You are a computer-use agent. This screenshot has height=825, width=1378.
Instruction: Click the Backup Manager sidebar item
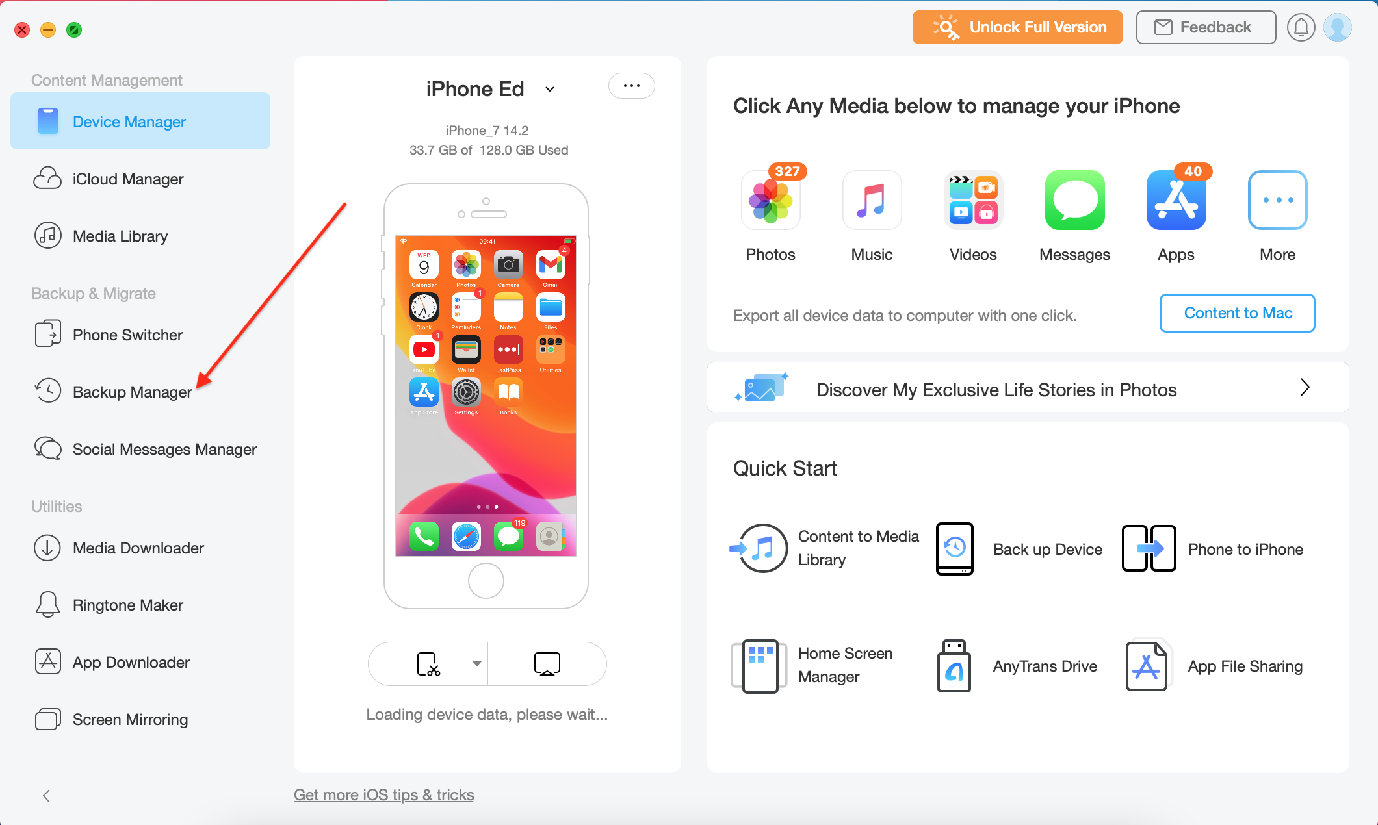pyautogui.click(x=131, y=391)
